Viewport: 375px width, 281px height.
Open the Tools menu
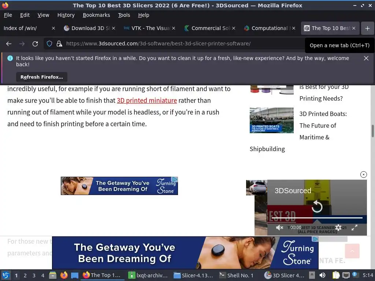click(124, 15)
